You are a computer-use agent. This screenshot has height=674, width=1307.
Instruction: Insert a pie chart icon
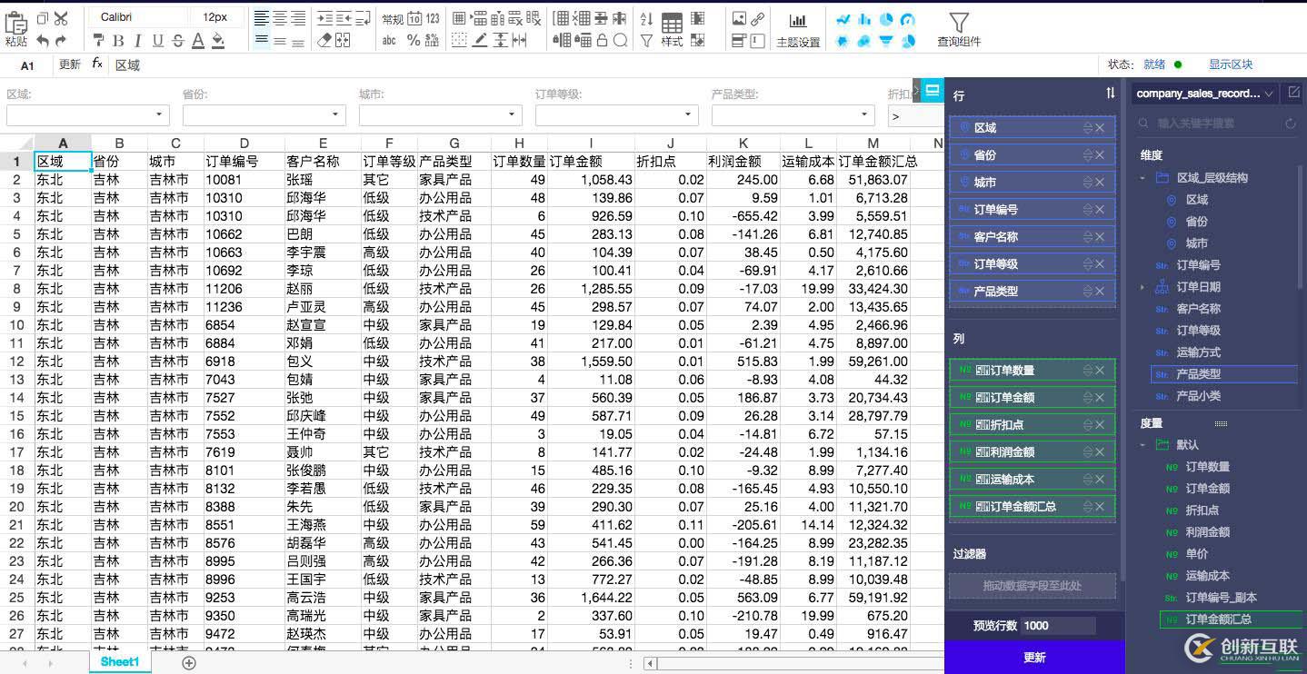click(x=884, y=19)
